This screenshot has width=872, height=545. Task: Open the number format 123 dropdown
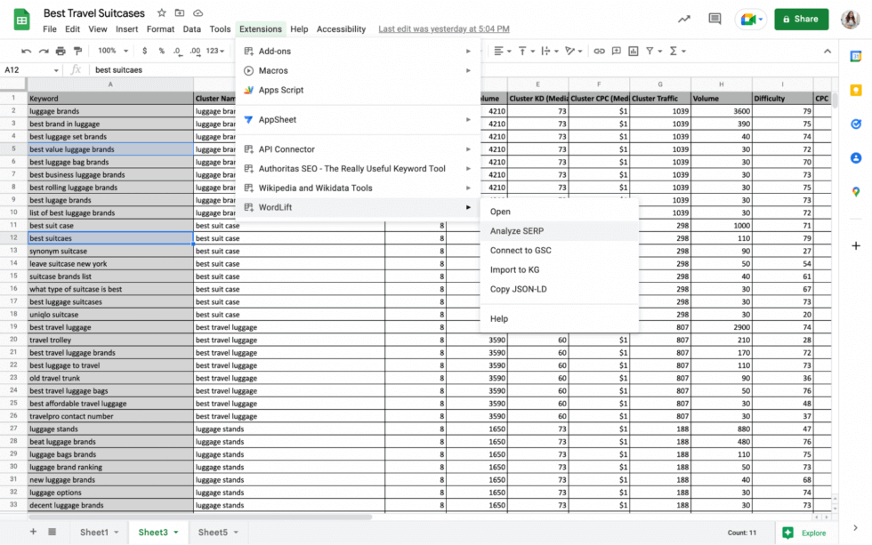215,52
